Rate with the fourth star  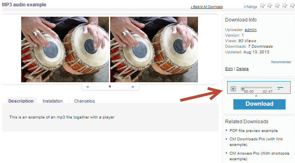(x=285, y=6)
